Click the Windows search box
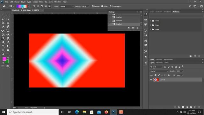Image resolution: width=204 pixels, height=115 pixels. 33,112
